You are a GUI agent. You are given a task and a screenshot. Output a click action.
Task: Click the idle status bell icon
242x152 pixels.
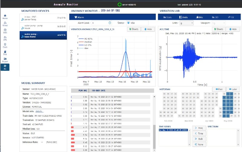point(128,23)
